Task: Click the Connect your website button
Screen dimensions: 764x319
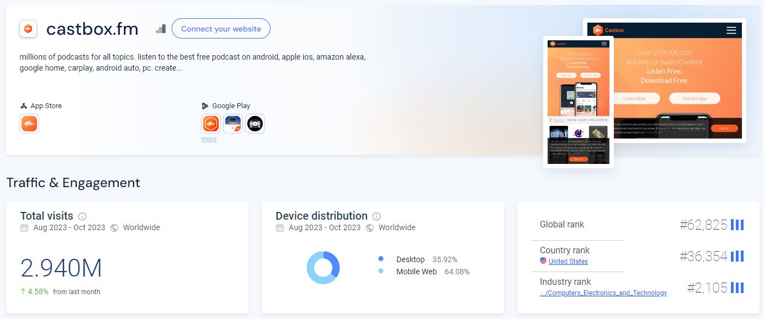Action: (x=221, y=29)
